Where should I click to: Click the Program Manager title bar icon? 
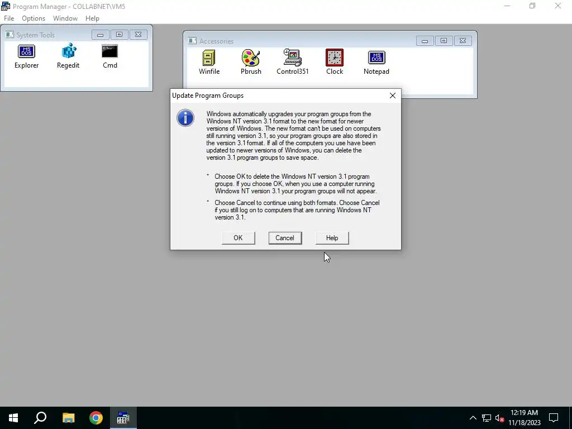click(x=6, y=6)
